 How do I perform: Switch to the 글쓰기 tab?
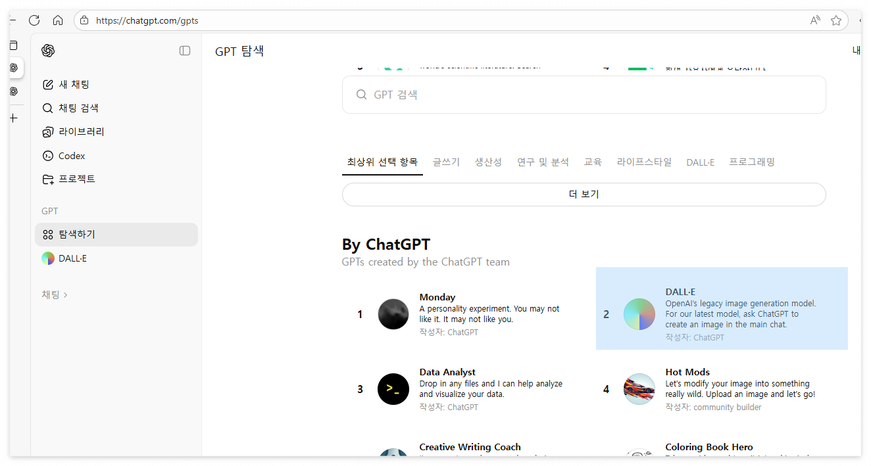[x=446, y=162]
